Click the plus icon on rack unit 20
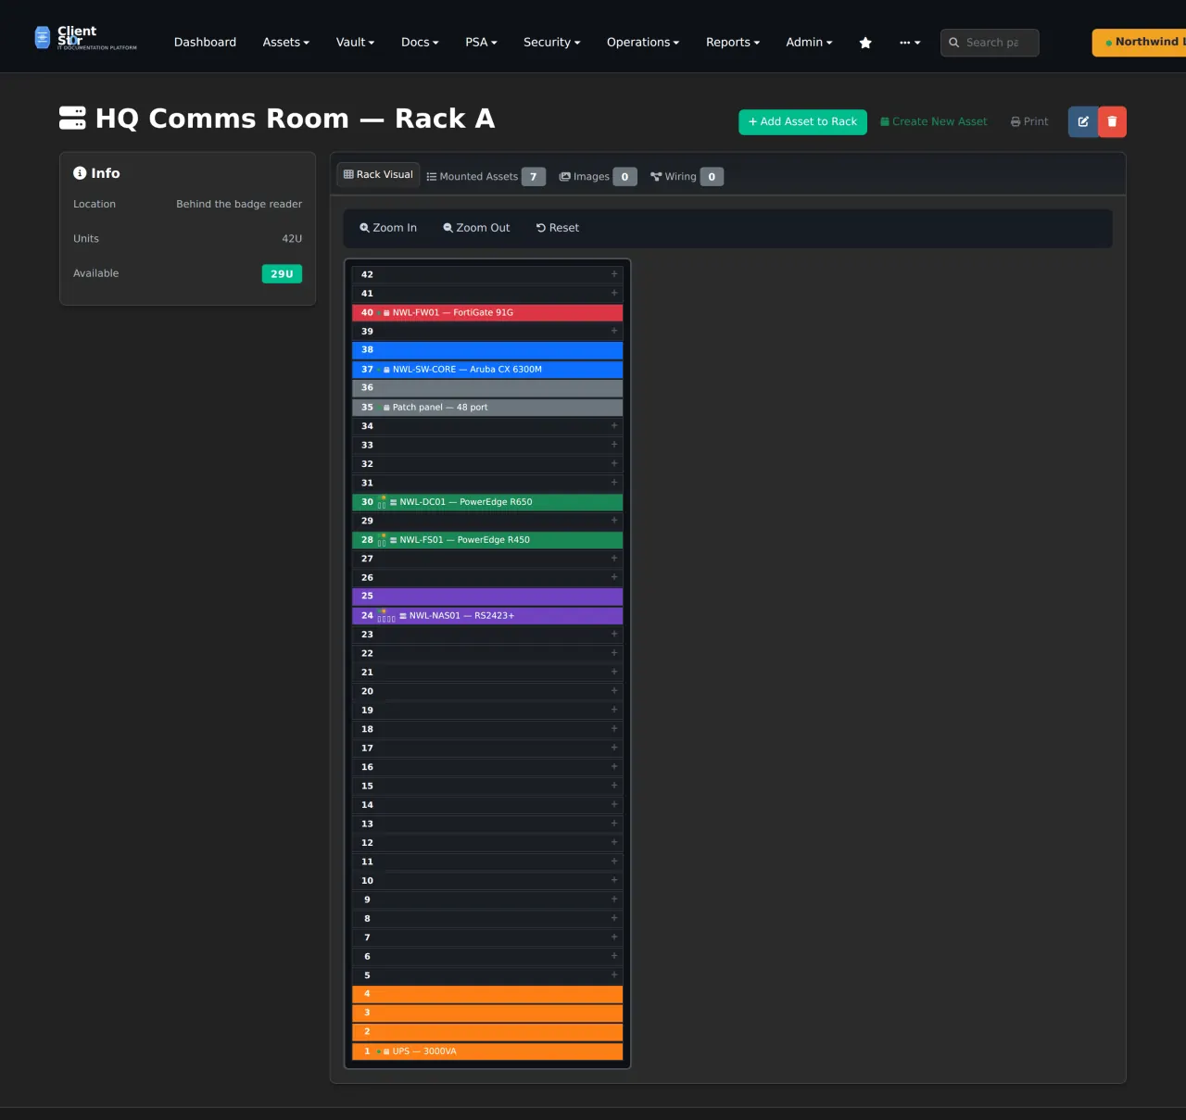The image size is (1186, 1120). [x=614, y=690]
